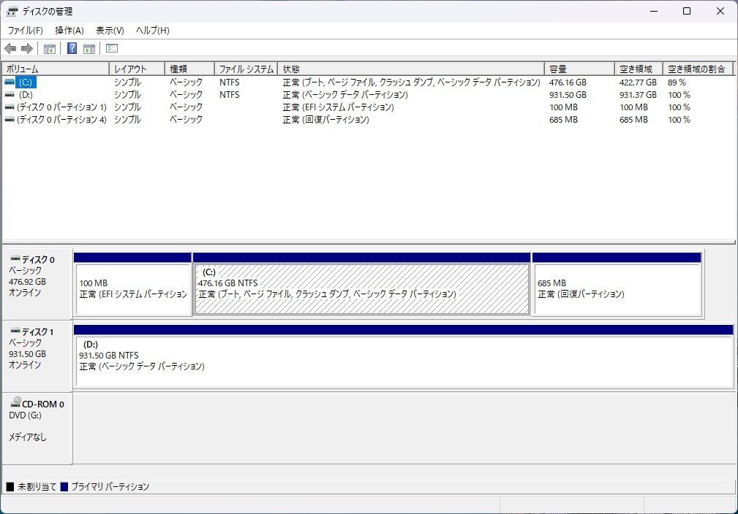Image resolution: width=738 pixels, height=514 pixels.
Task: Click the 89 % free ratio cell
Action: [x=677, y=83]
